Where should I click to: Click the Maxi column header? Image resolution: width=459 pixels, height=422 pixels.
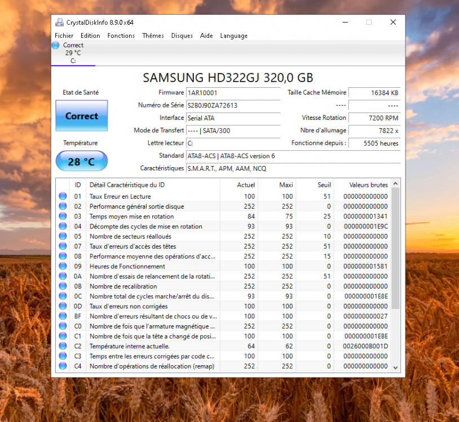point(277,185)
